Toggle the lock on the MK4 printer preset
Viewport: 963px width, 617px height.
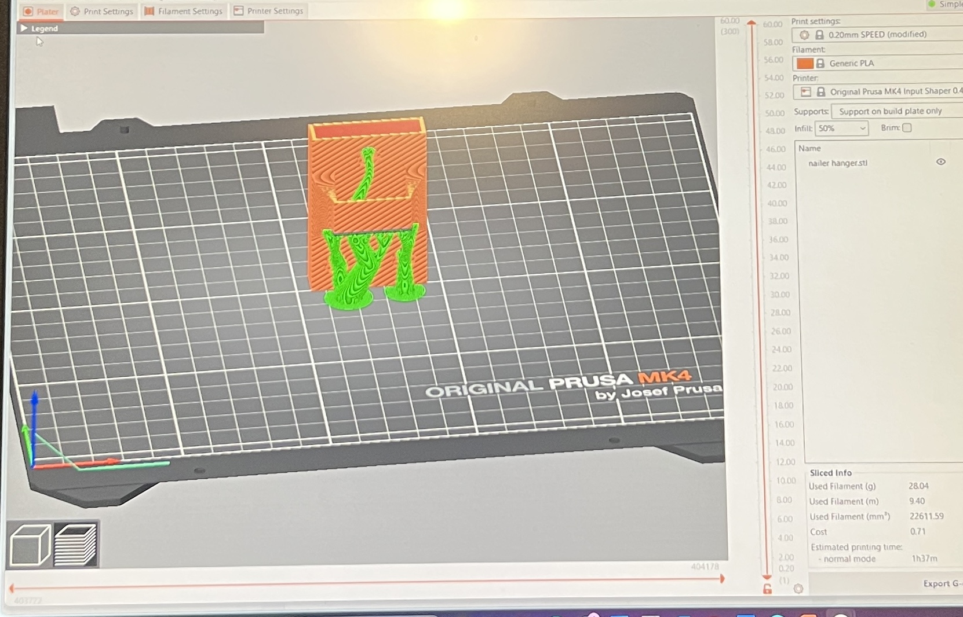coord(821,91)
